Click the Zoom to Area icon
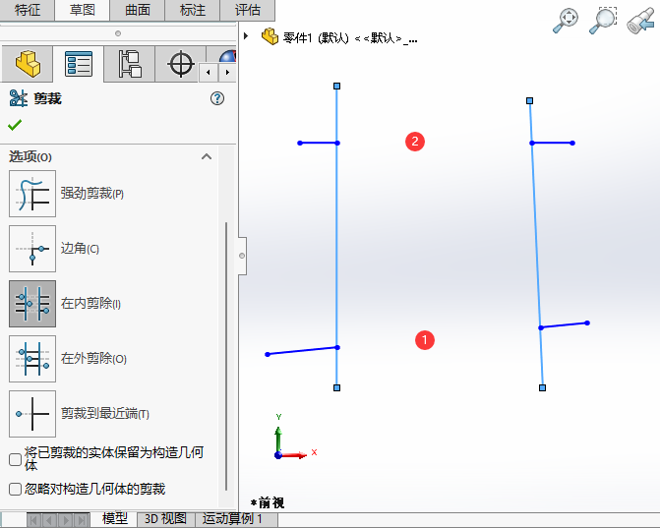 603,21
